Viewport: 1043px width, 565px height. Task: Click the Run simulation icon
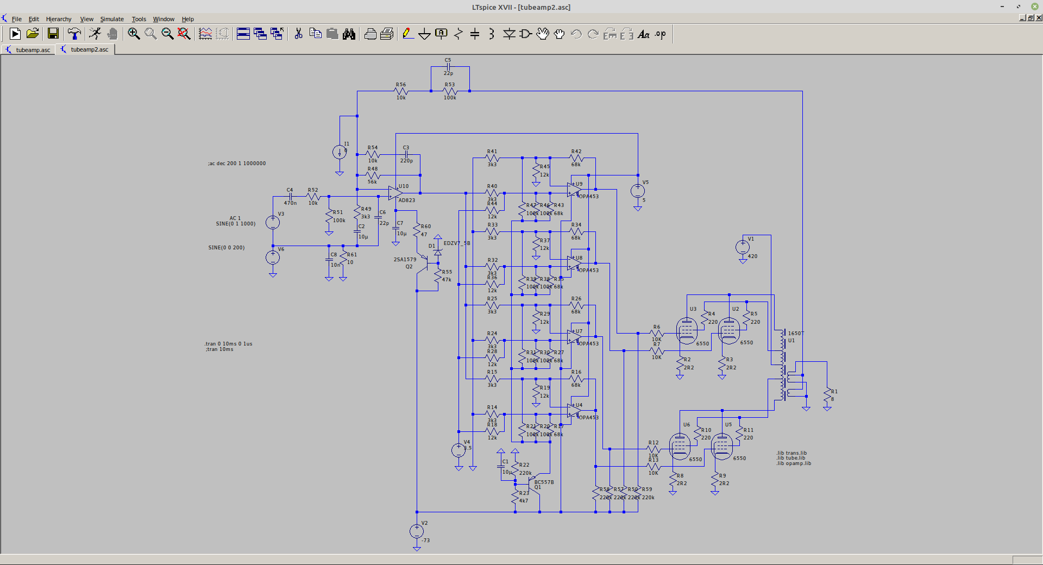[15, 34]
